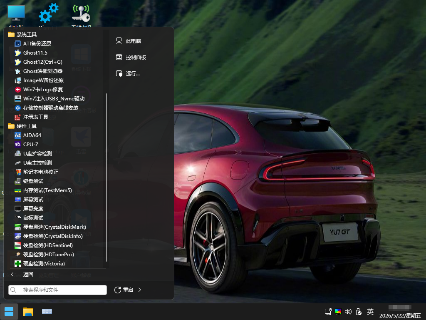Click safely remove hardware tray icon

coord(359,312)
